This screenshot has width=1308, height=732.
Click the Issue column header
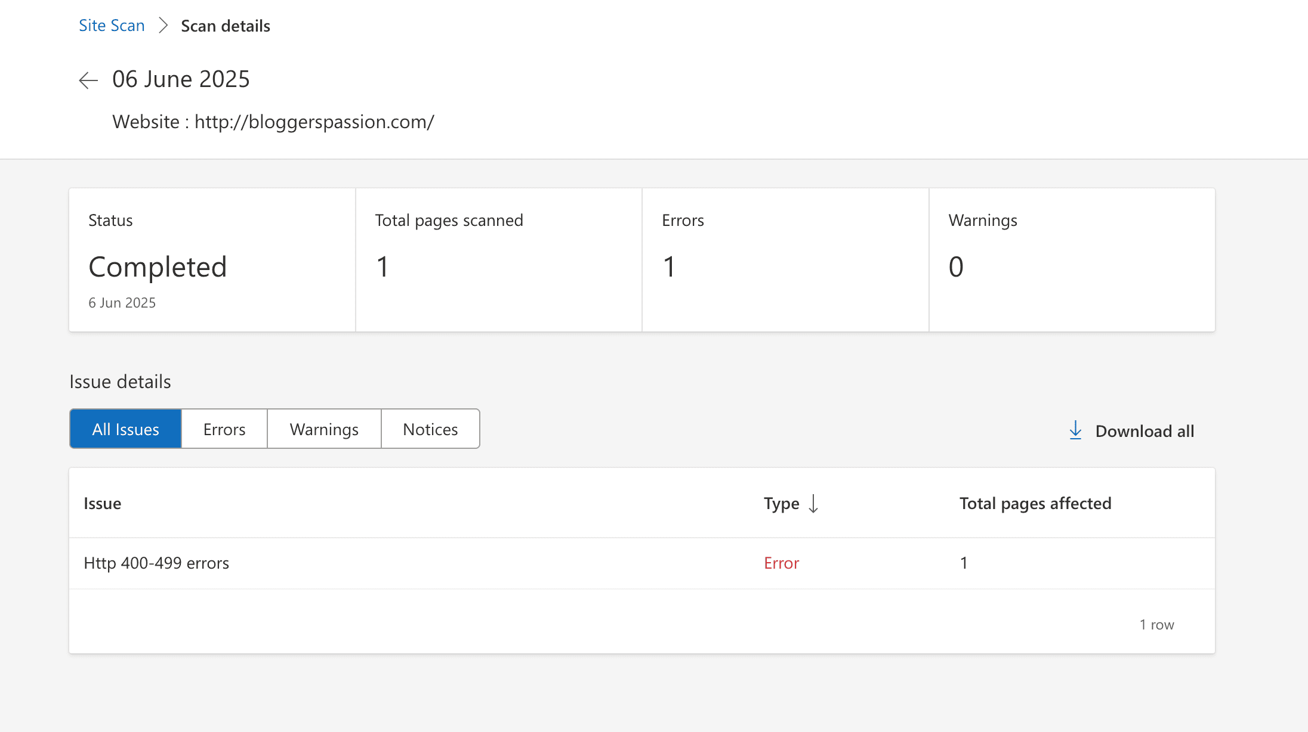pos(103,504)
